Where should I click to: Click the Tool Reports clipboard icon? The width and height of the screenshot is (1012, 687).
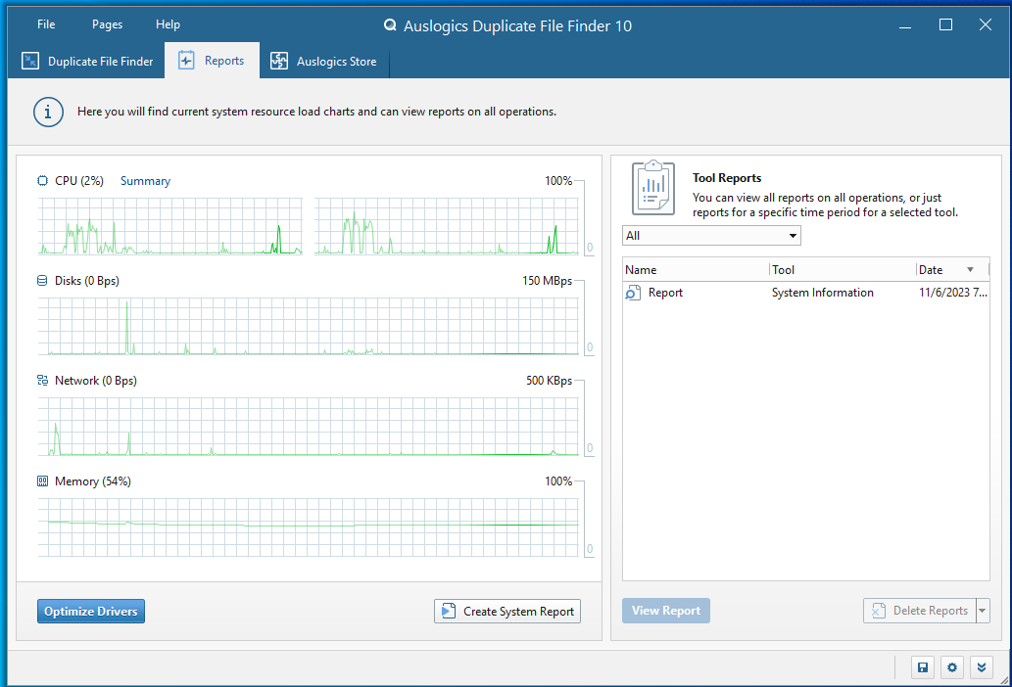pos(652,188)
